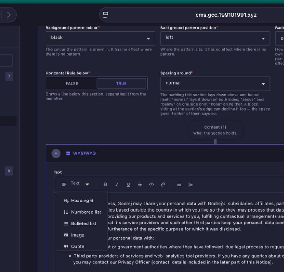Click the 'Spacing around' field label
The height and width of the screenshot is (272, 284).
coord(175,73)
